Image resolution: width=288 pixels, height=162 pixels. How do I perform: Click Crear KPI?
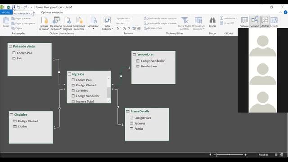(227, 23)
